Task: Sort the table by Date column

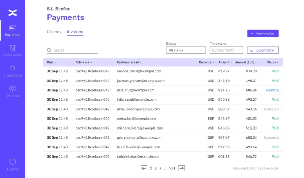Action: (x=51, y=62)
